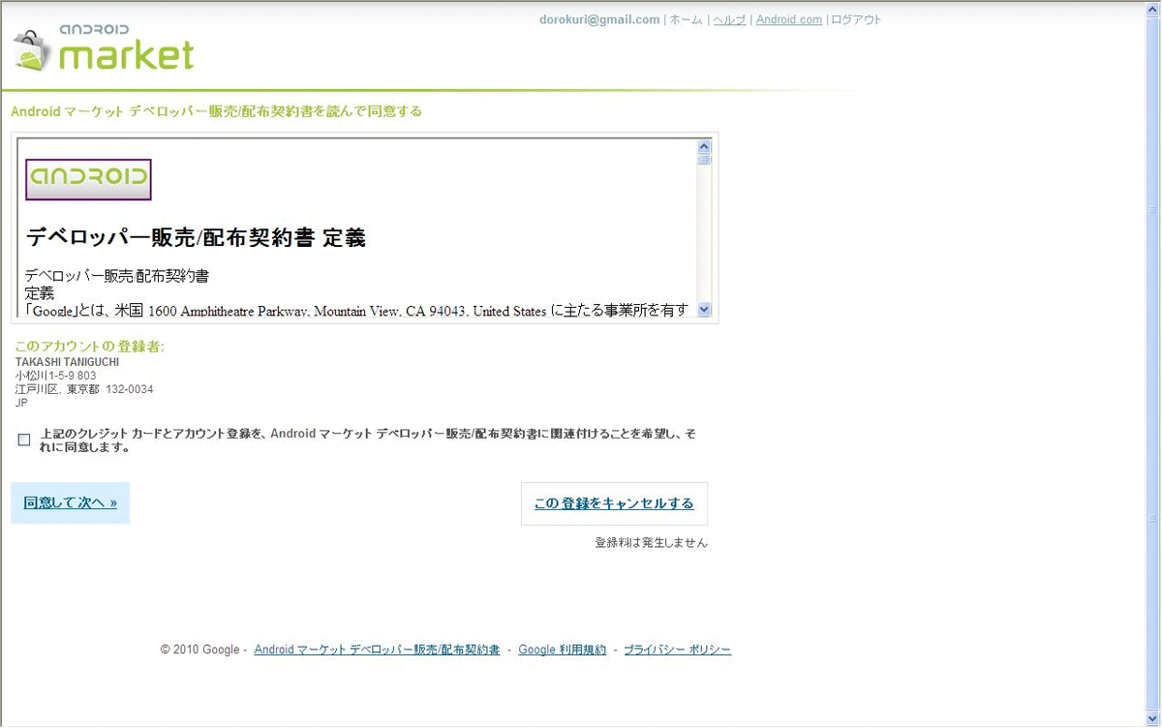Viewport: 1162px width, 728px height.
Task: Click the © 2010 Google text
Action: tap(200, 650)
